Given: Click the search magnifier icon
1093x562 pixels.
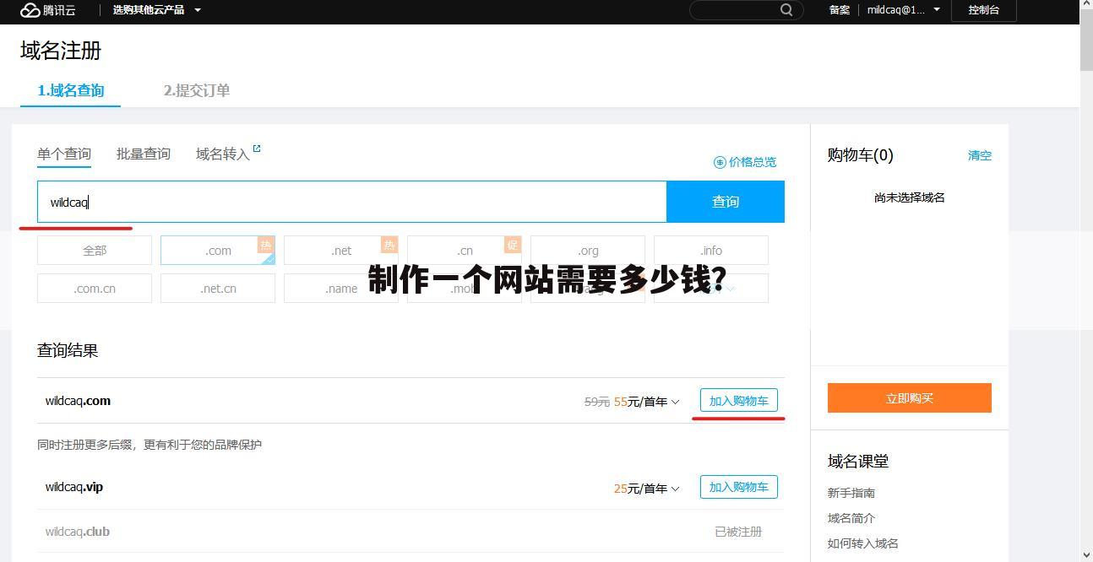Looking at the screenshot, I should point(786,10).
